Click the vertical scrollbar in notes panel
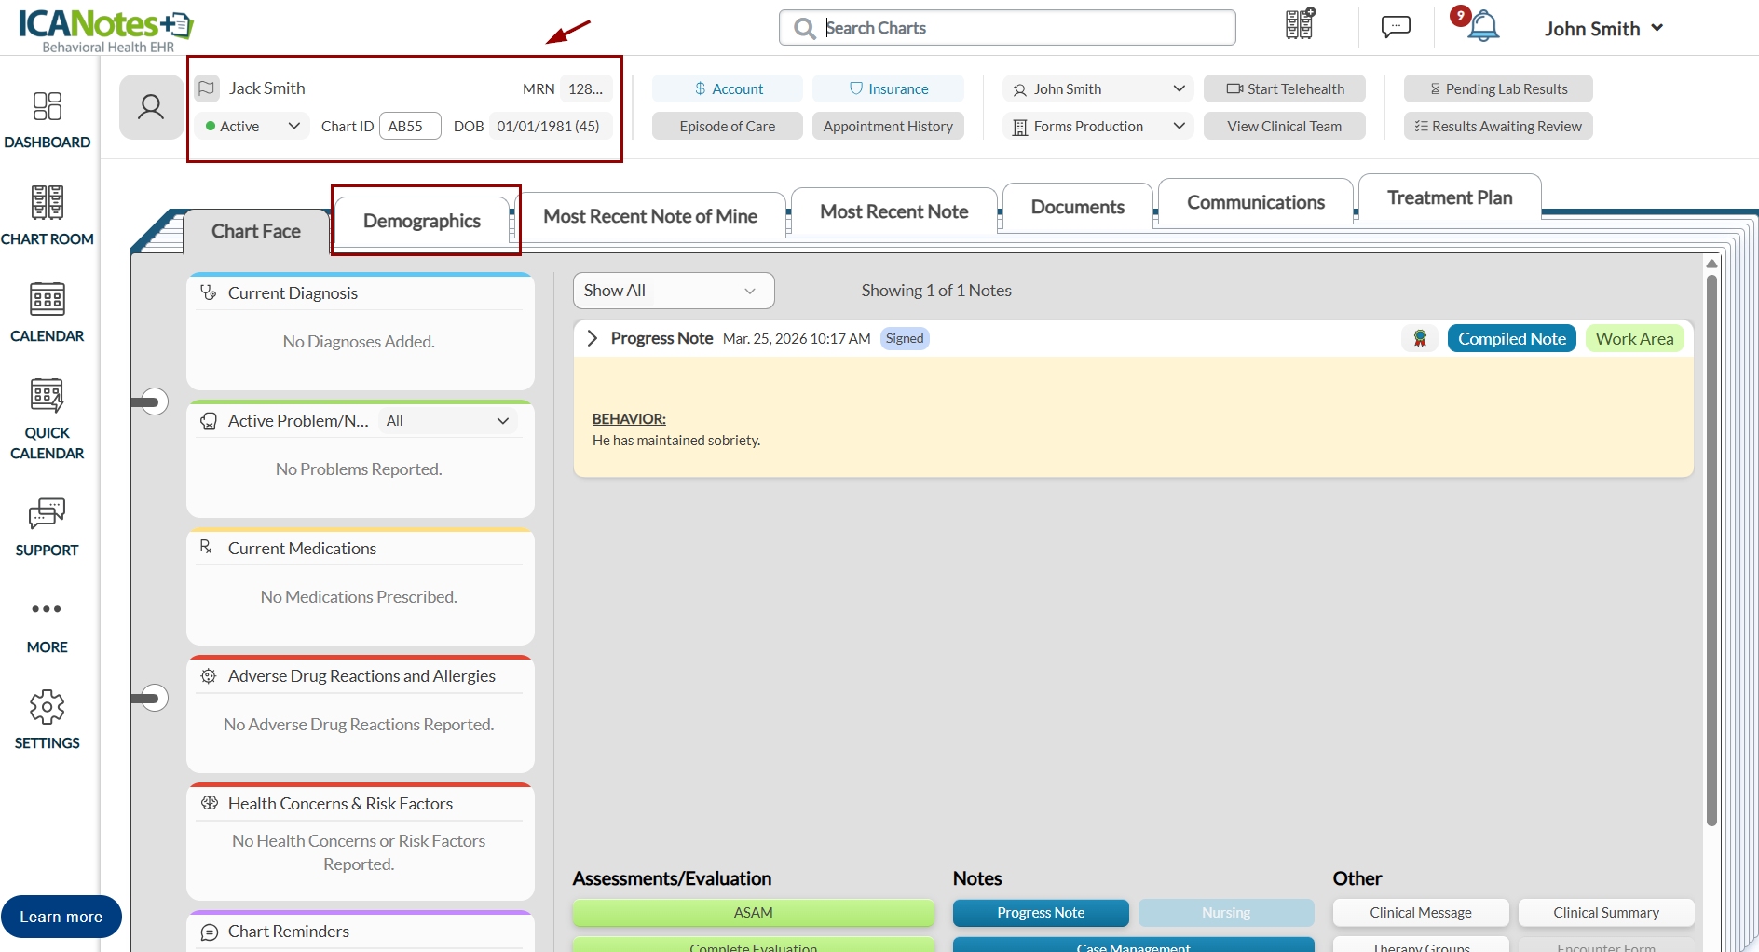 click(1711, 550)
